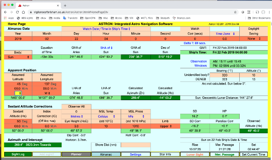272x160 pixels.
Task: Change Observer Alt units from Metres
Action: [76, 116]
